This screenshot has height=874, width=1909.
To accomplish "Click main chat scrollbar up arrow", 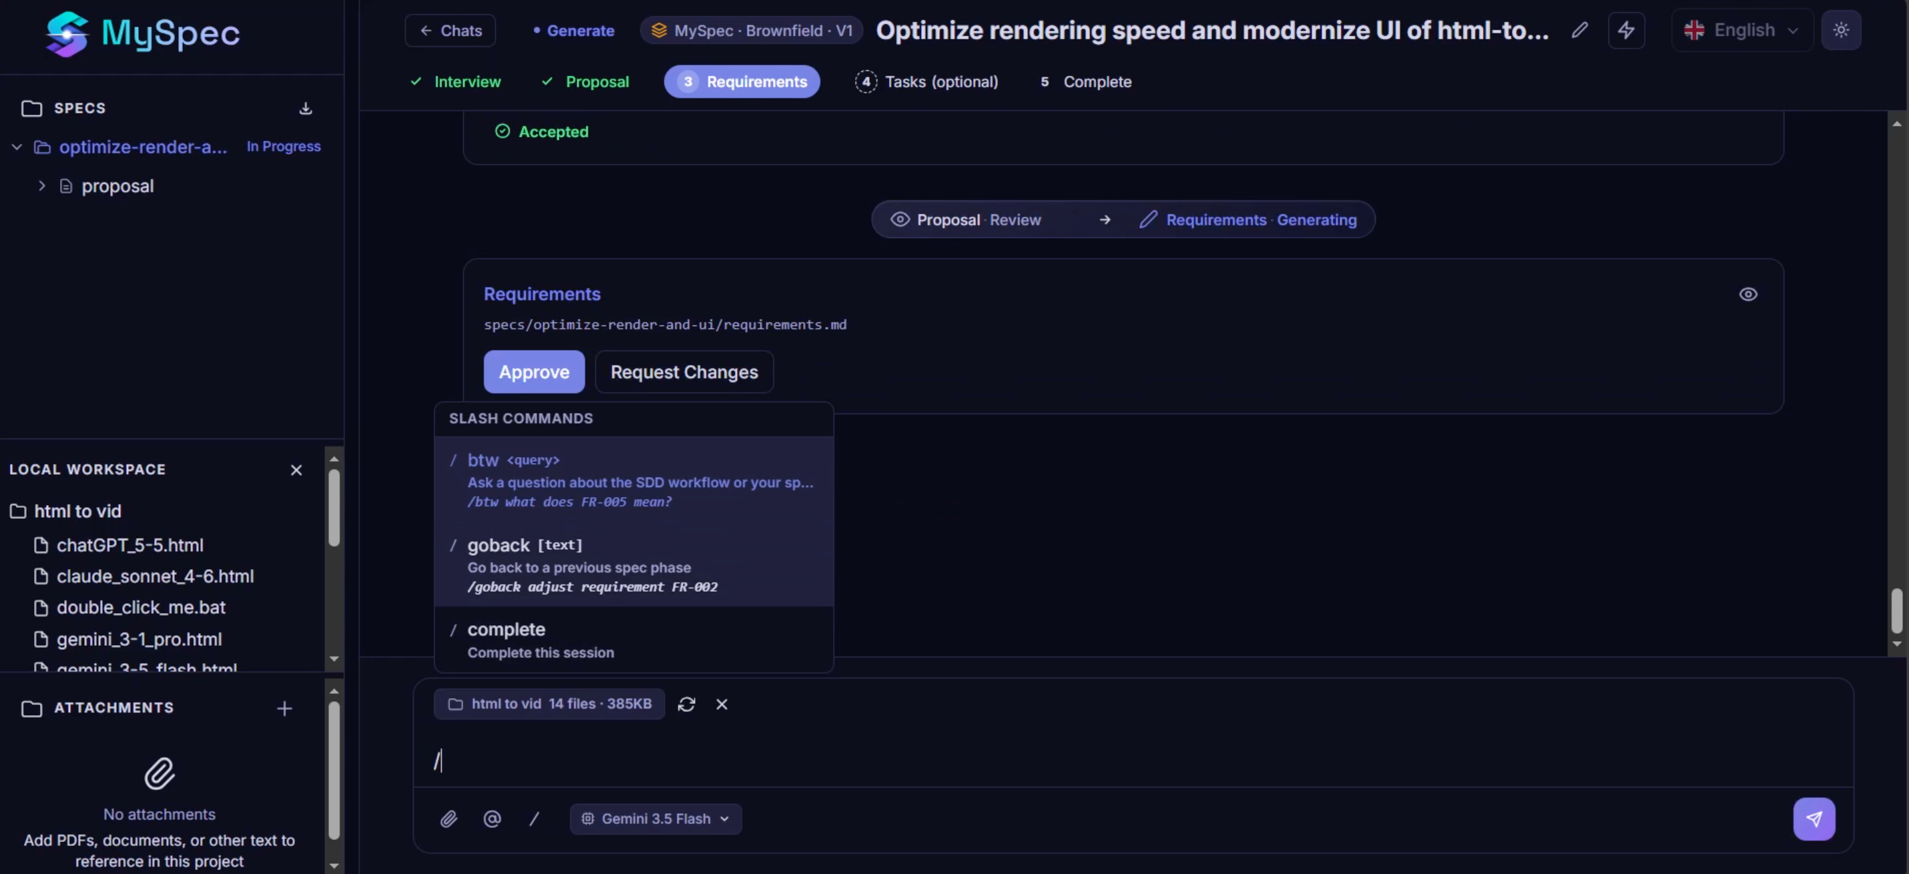I will (x=1896, y=123).
